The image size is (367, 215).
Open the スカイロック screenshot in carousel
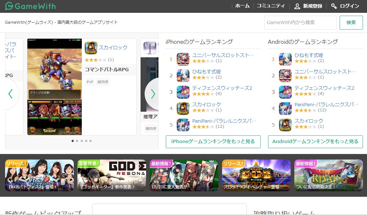(54, 87)
